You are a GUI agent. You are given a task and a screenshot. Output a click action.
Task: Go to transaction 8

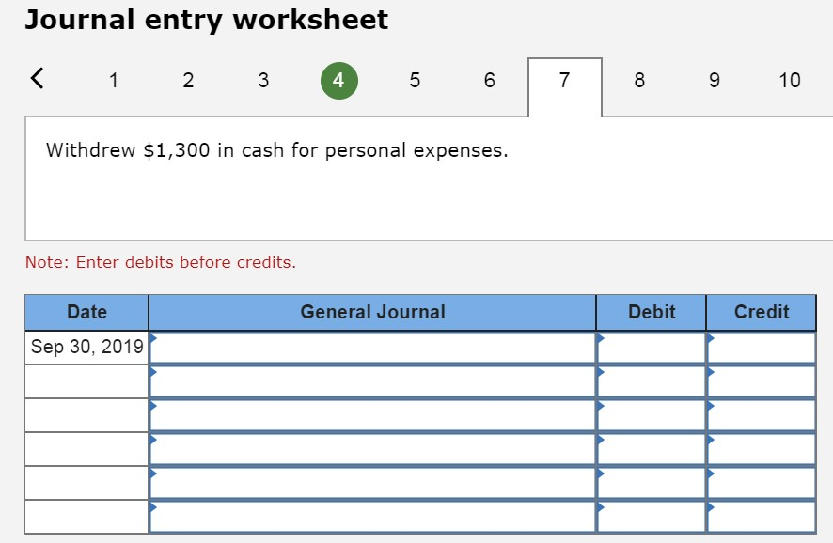[639, 80]
